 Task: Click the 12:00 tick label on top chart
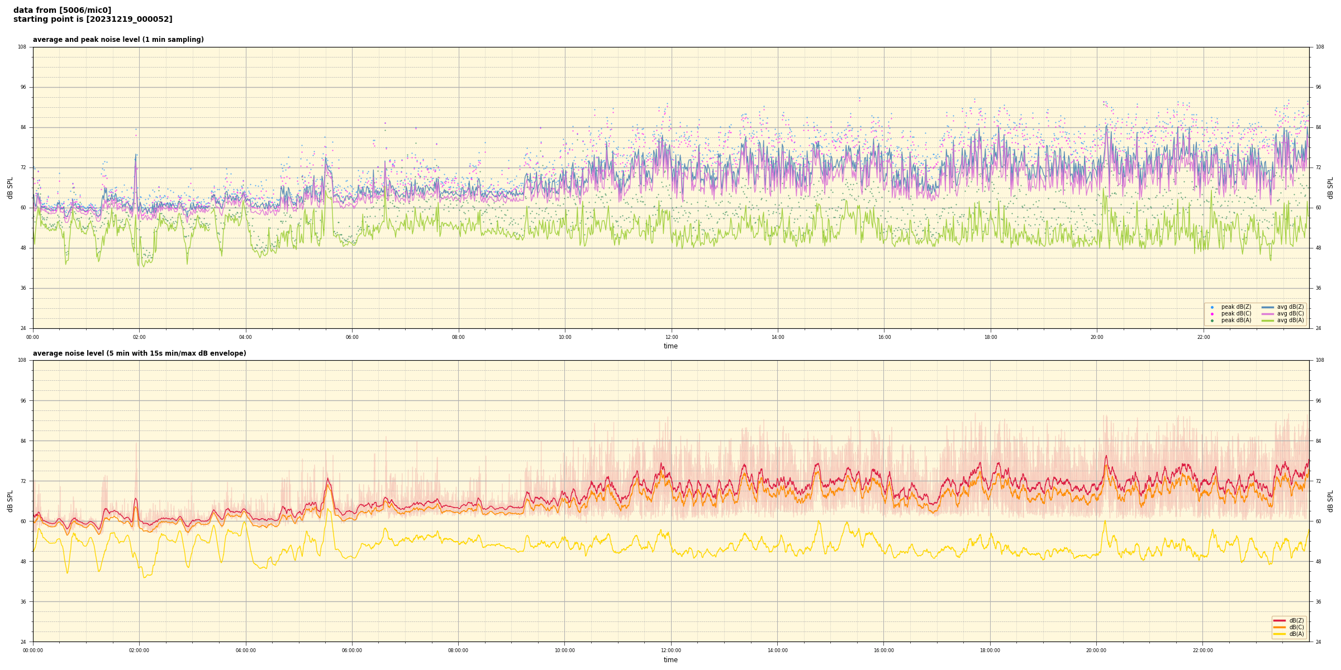671,337
